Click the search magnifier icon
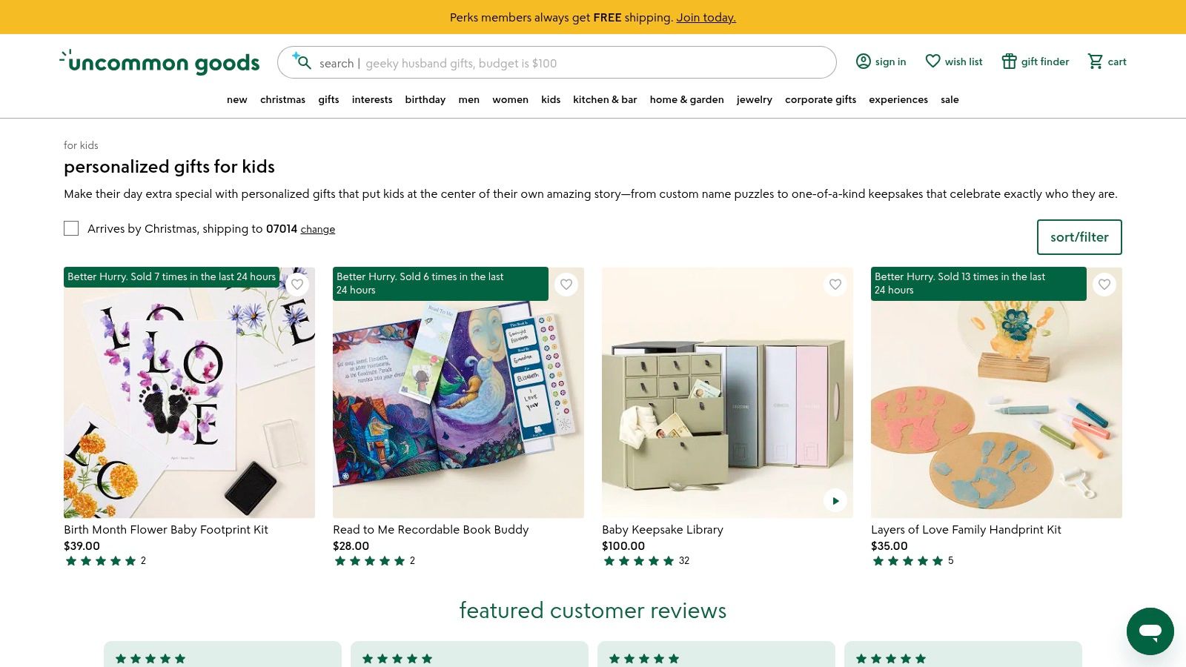Image resolution: width=1186 pixels, height=667 pixels. (302, 62)
